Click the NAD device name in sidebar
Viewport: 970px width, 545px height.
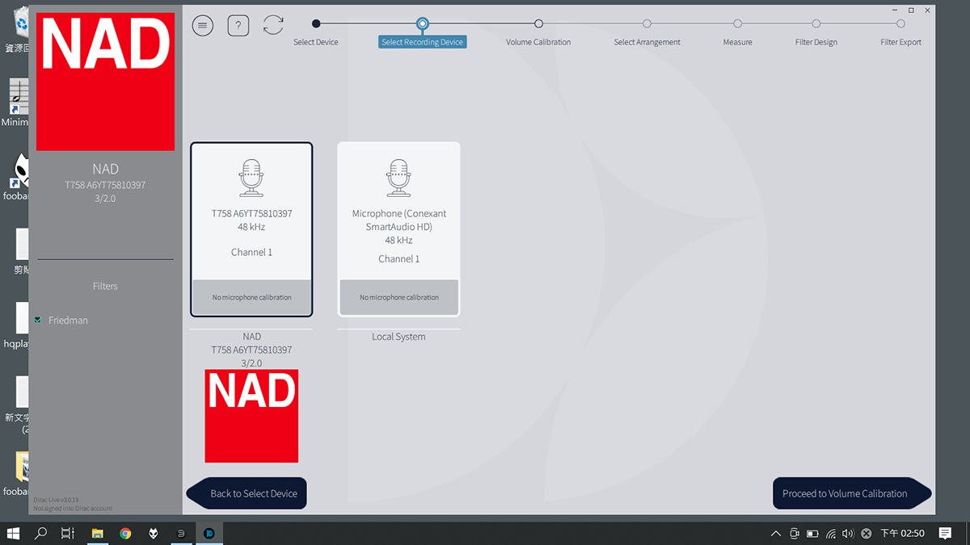click(105, 169)
